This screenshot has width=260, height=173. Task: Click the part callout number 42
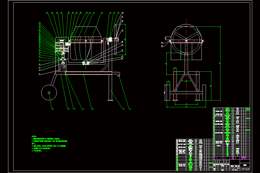pos(102,12)
